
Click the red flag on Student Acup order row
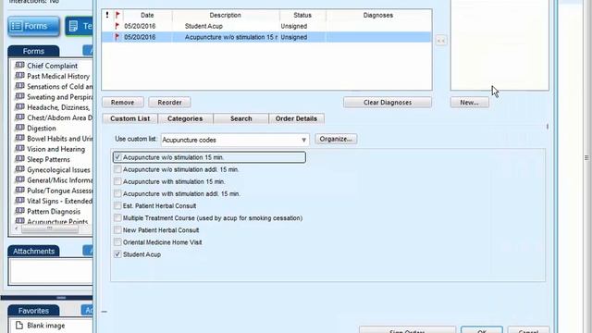click(117, 26)
